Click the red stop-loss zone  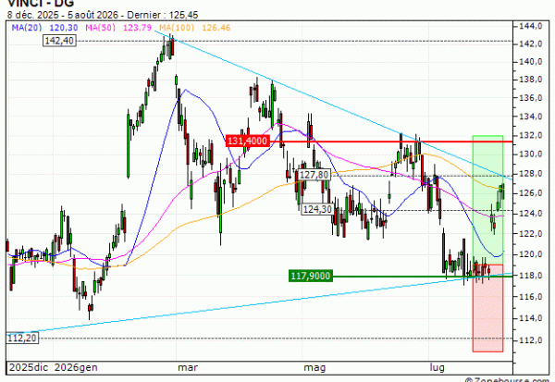pyautogui.click(x=487, y=308)
